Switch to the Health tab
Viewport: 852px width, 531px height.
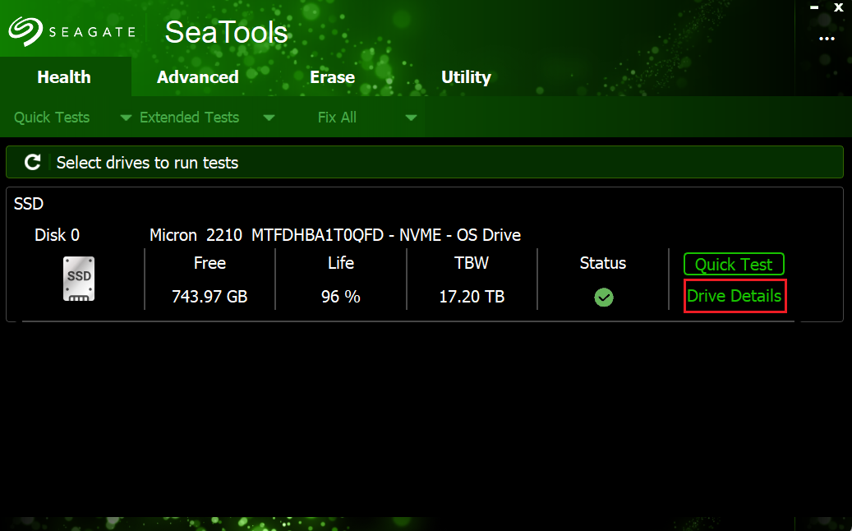tap(64, 77)
